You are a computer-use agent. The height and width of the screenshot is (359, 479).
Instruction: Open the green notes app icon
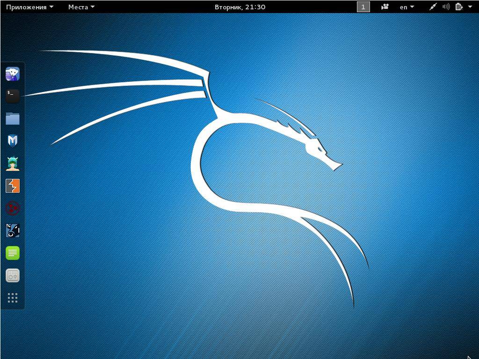(13, 253)
